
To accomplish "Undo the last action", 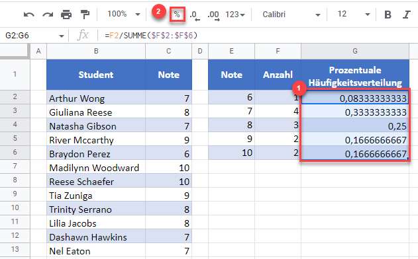I will pyautogui.click(x=28, y=15).
